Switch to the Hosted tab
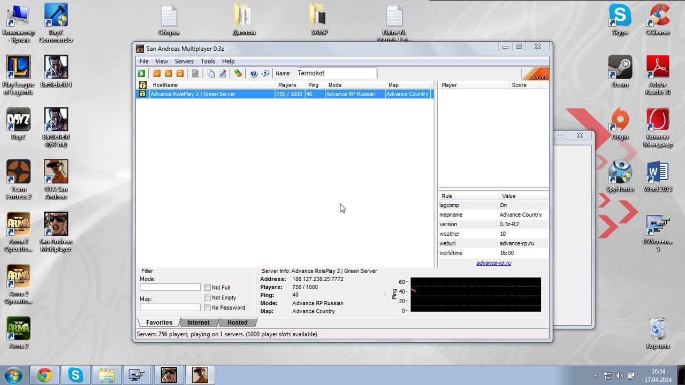 237,322
